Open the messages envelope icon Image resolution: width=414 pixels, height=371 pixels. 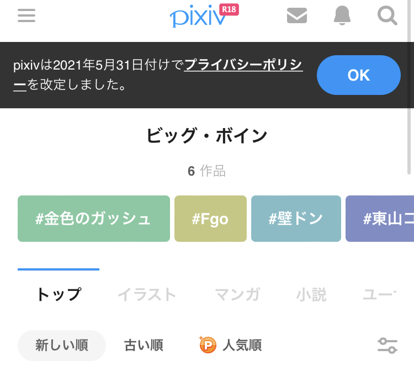click(297, 15)
